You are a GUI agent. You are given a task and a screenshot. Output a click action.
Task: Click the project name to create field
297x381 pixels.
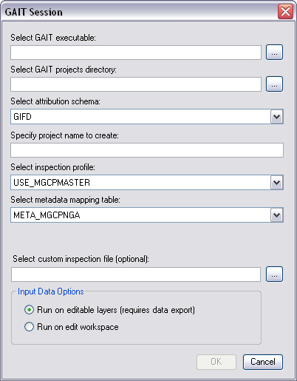pyautogui.click(x=147, y=150)
